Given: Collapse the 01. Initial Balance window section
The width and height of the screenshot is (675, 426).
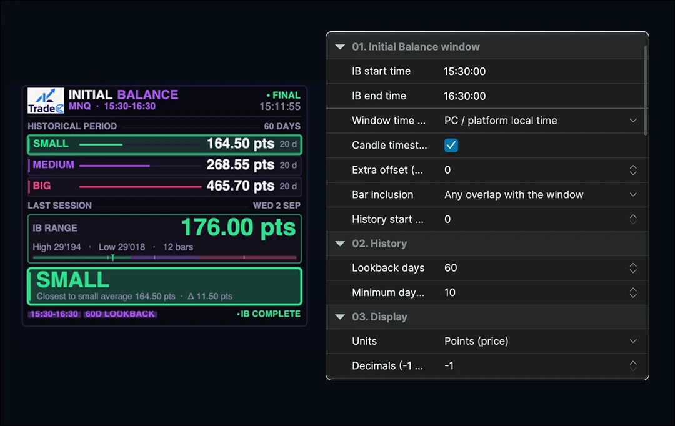Looking at the screenshot, I should [340, 47].
